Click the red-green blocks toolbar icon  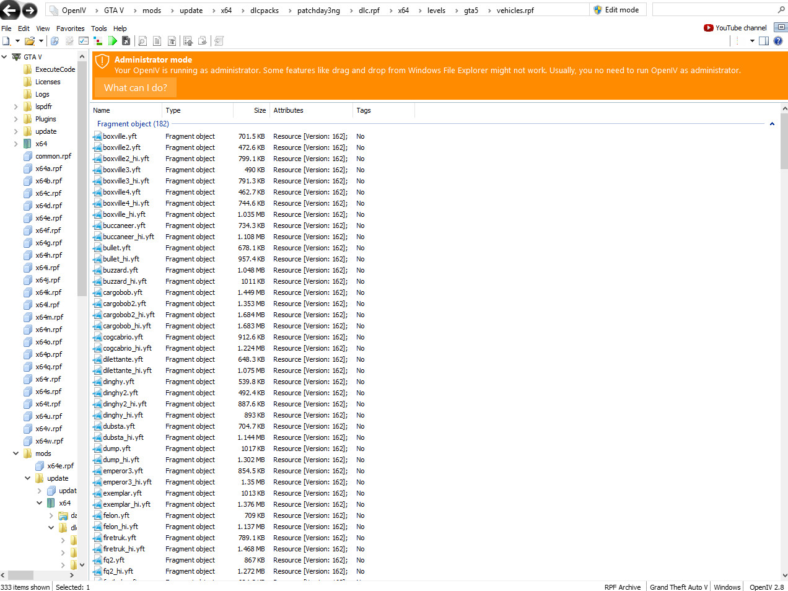coord(98,41)
